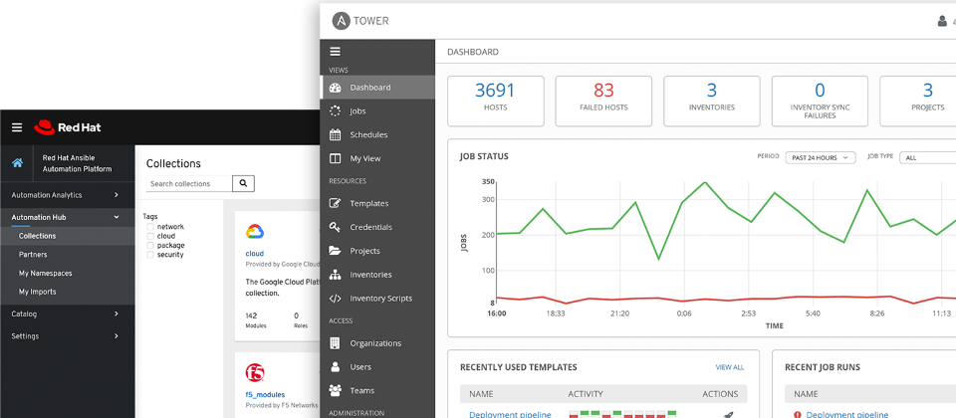Click the Name column header in Recently Used Templates

click(x=481, y=394)
